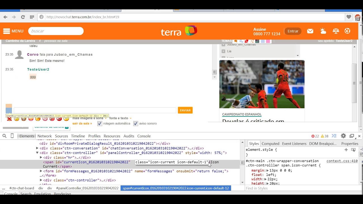Click the justice scales icon in header
The height and width of the screenshot is (204, 363).
pyautogui.click(x=336, y=31)
